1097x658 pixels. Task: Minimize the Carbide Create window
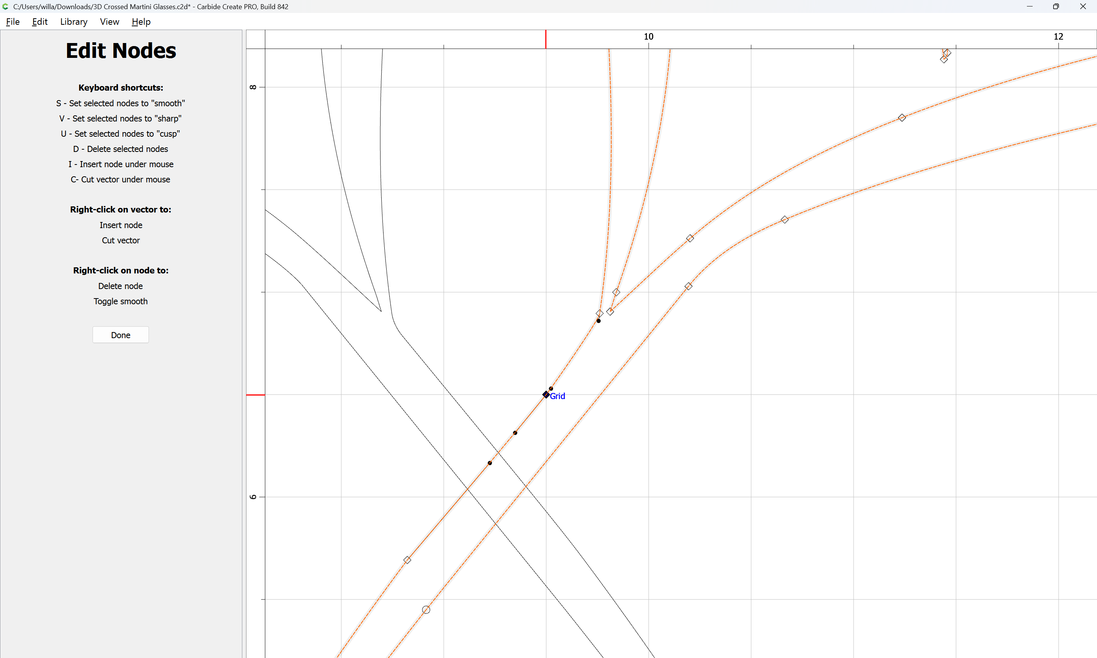(x=1029, y=6)
